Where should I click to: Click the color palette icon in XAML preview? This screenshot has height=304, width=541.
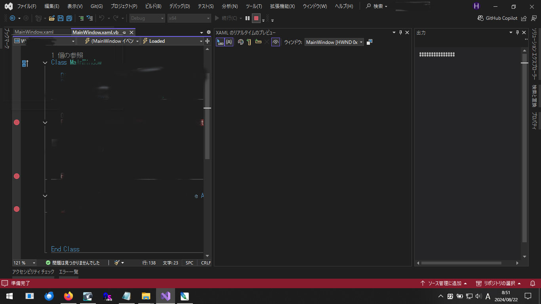coord(241,42)
